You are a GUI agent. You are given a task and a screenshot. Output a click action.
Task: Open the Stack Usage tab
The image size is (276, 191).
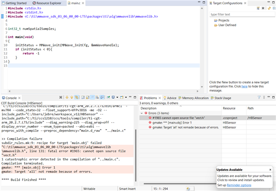(221, 98)
